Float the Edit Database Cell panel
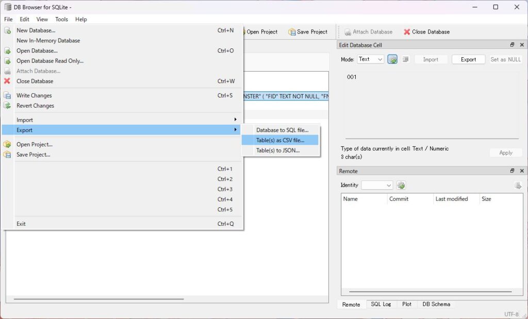The image size is (528, 319). [512, 45]
